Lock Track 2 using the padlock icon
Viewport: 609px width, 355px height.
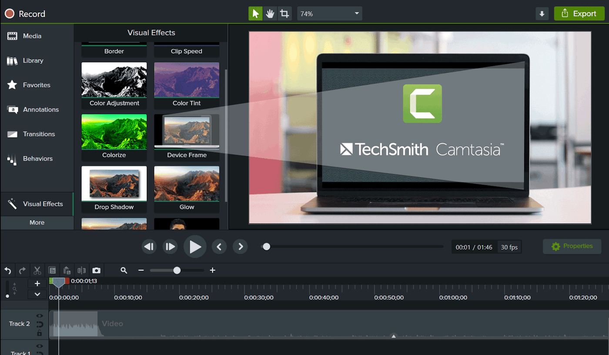pos(40,333)
